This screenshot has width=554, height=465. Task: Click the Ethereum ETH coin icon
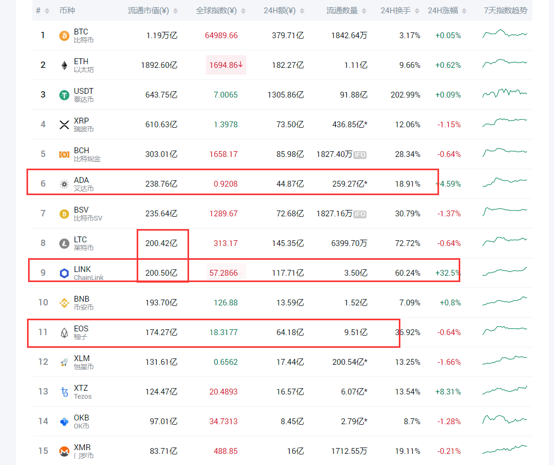64,66
